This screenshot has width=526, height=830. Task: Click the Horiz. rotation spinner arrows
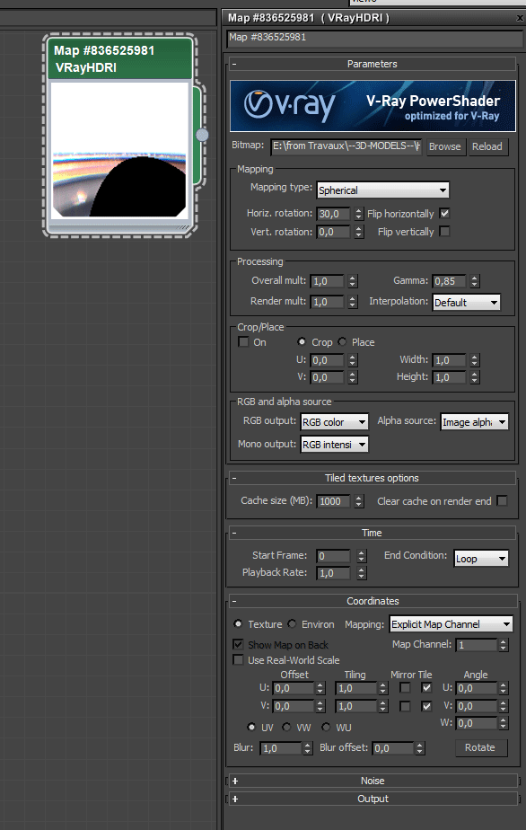point(359,214)
